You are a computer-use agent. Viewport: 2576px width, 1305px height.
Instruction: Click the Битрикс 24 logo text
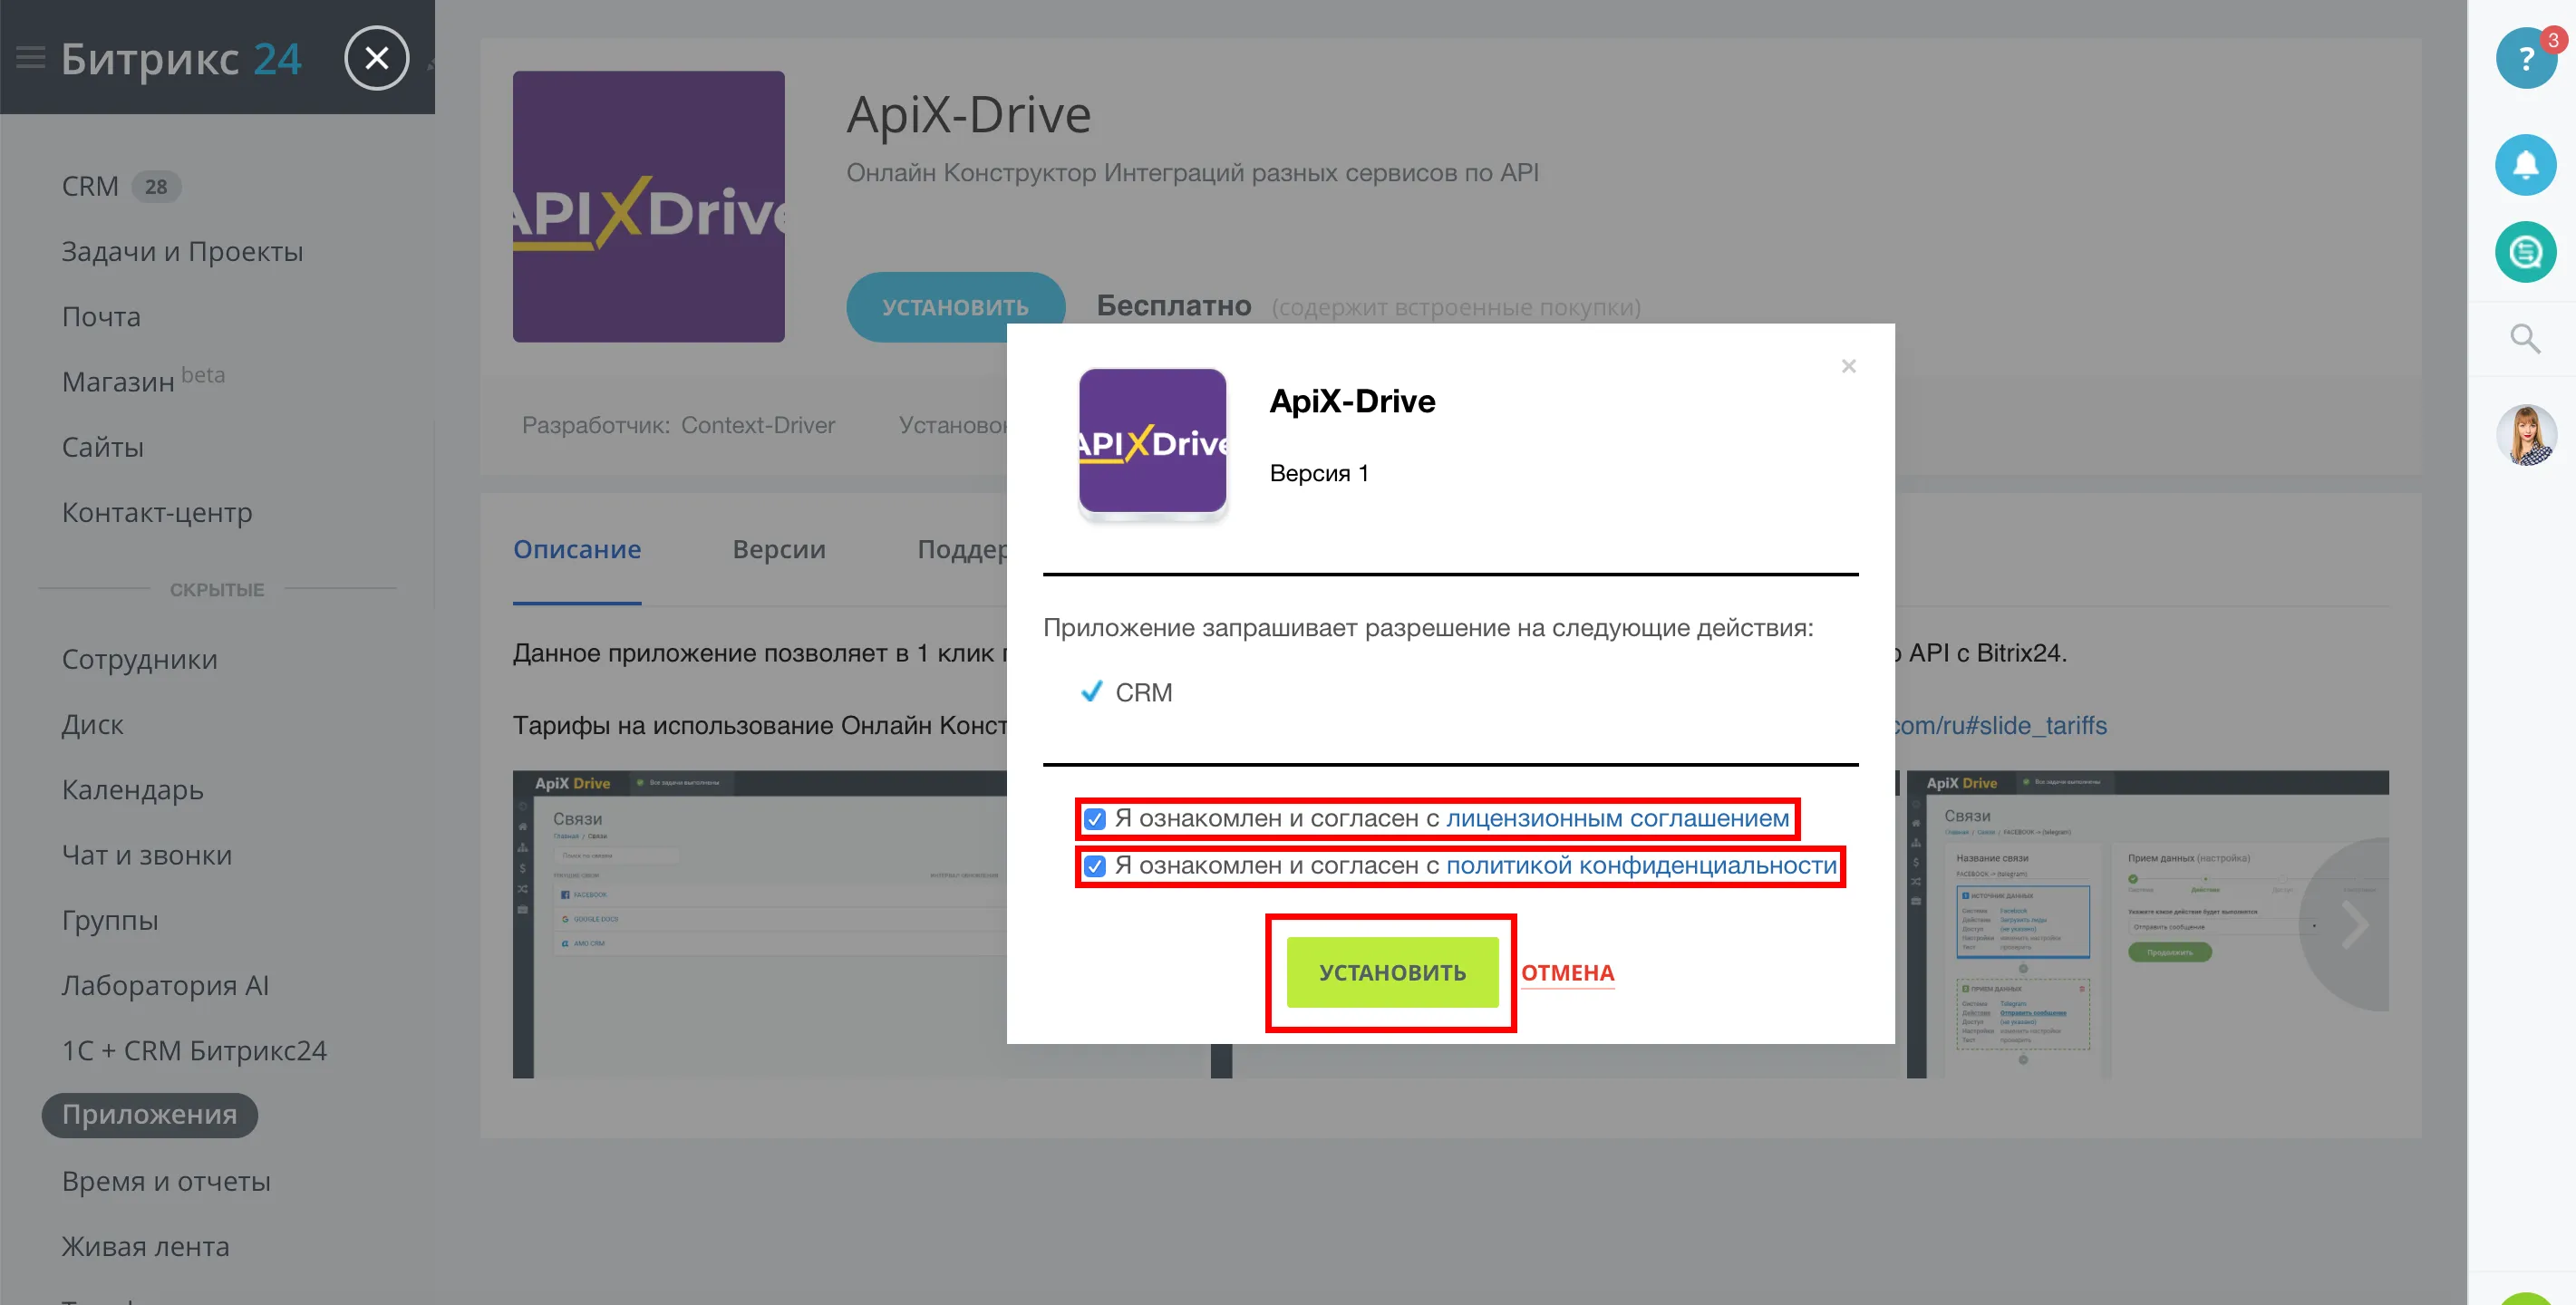(x=180, y=59)
